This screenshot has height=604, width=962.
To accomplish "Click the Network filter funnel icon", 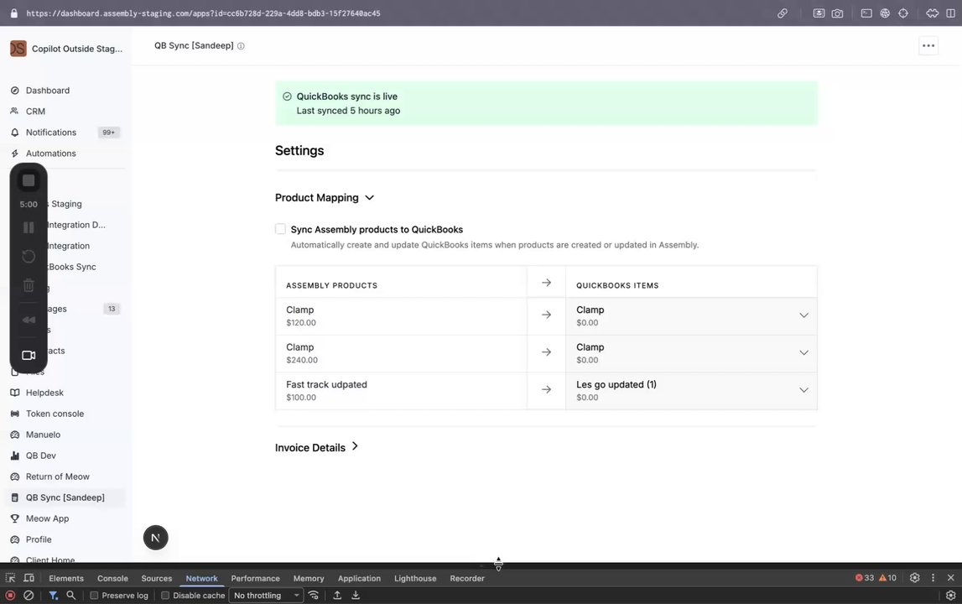I will pos(53,596).
